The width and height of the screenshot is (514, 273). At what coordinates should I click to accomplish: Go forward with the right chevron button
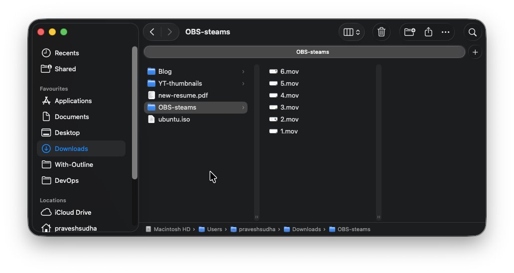169,32
